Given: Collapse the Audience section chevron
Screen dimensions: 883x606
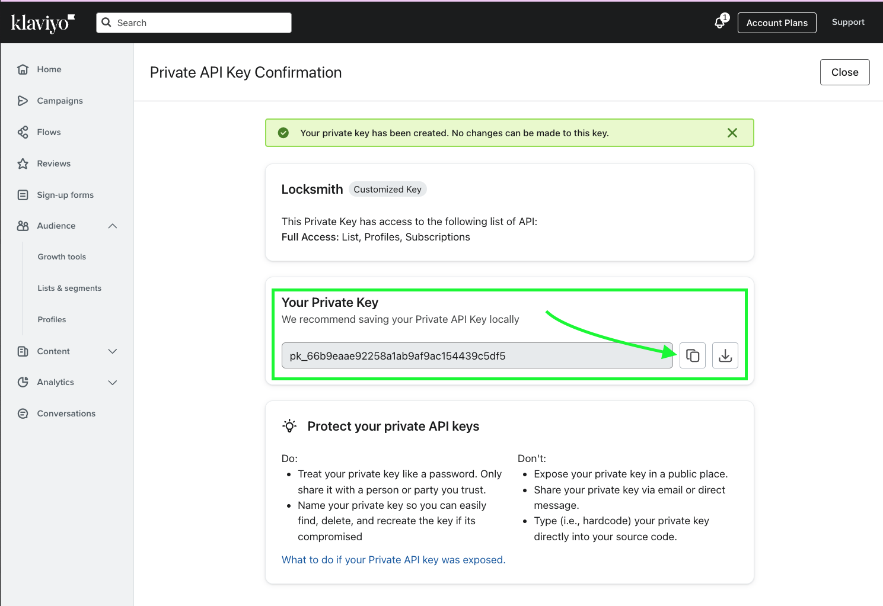Looking at the screenshot, I should pyautogui.click(x=113, y=226).
